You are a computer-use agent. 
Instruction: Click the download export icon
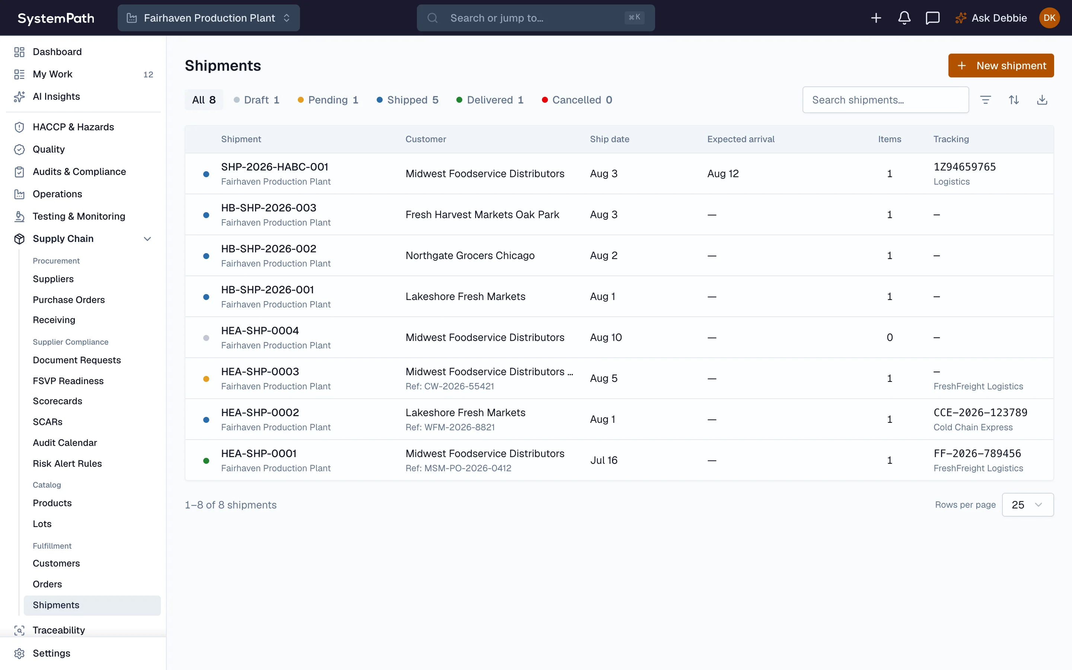1042,100
